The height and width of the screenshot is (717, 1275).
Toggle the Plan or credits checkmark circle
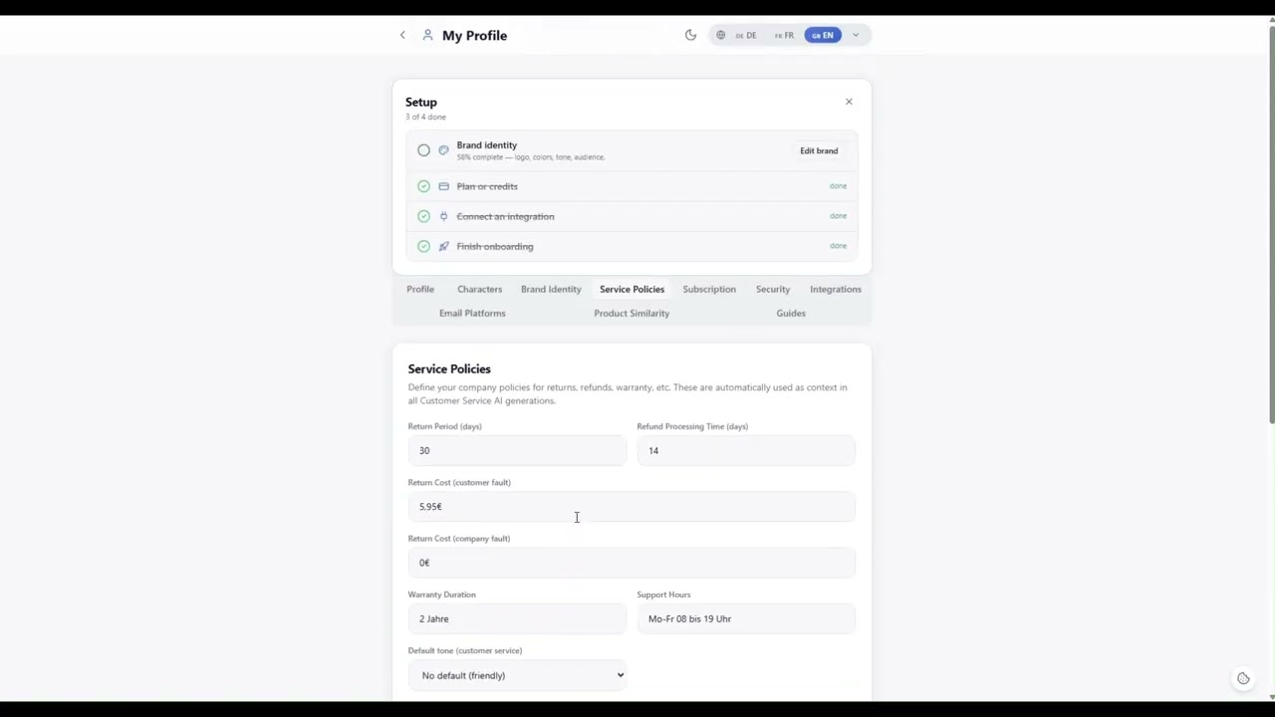(423, 186)
